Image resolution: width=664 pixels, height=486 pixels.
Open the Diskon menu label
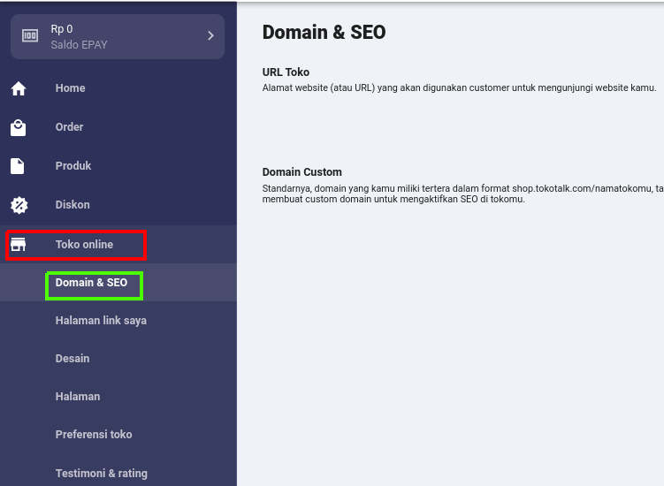click(x=73, y=205)
